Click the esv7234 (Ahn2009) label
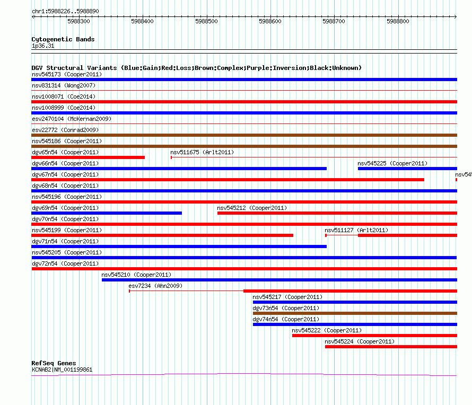 coord(155,286)
